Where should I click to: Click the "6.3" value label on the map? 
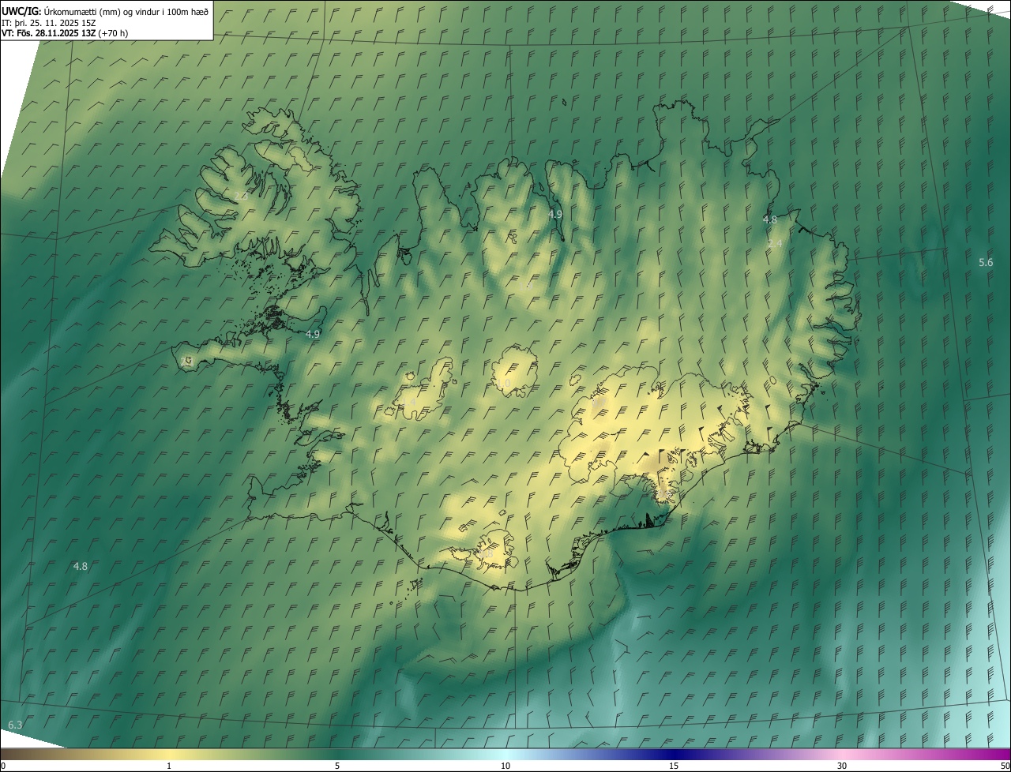(x=15, y=725)
